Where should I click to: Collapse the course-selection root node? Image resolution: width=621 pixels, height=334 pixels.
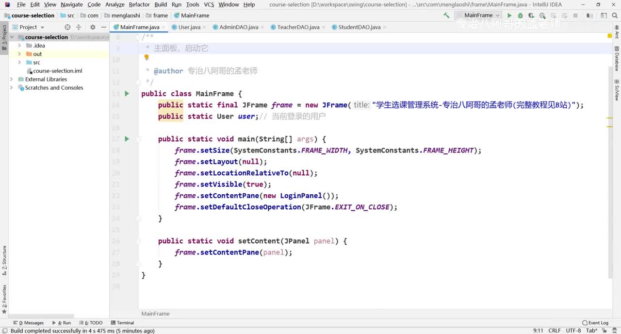click(x=12, y=37)
